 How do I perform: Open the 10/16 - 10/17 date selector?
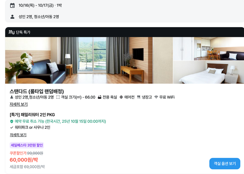(40, 5)
